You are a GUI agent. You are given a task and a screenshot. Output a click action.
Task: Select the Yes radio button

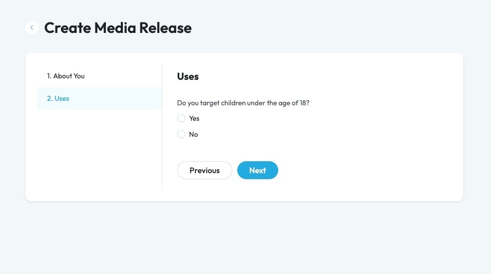(x=181, y=118)
